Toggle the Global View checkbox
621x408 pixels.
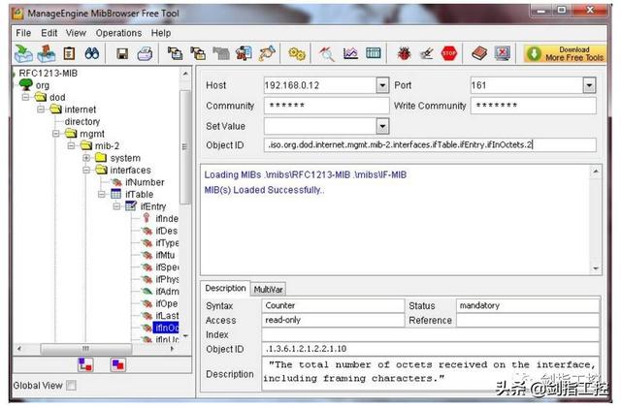71,385
